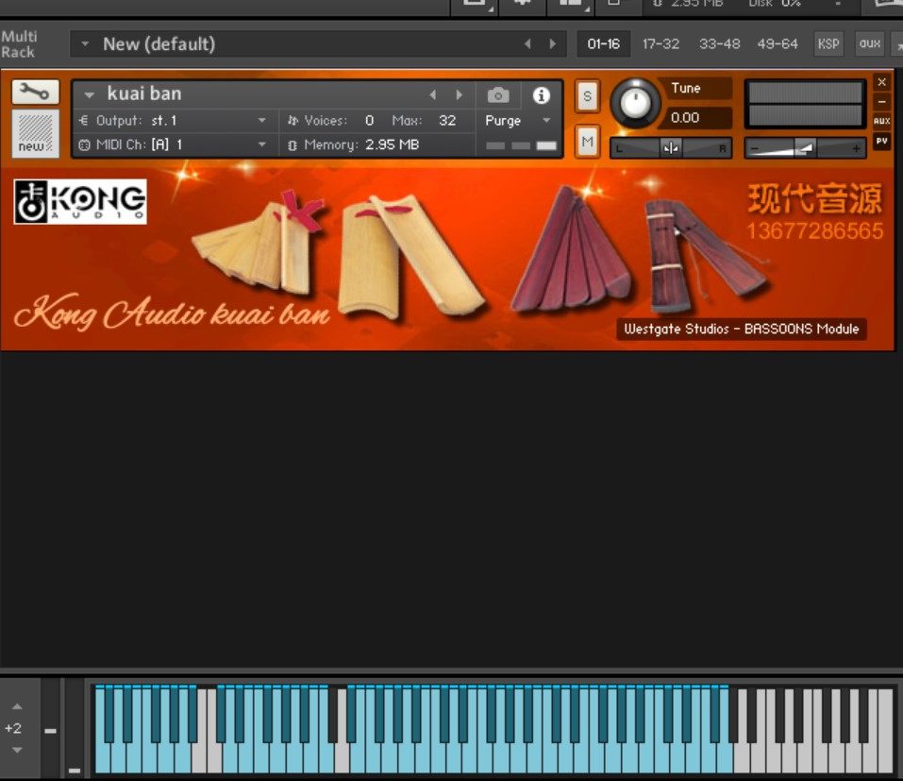Open the Output st. 1 dropdown
This screenshot has width=903, height=781.
coord(262,121)
